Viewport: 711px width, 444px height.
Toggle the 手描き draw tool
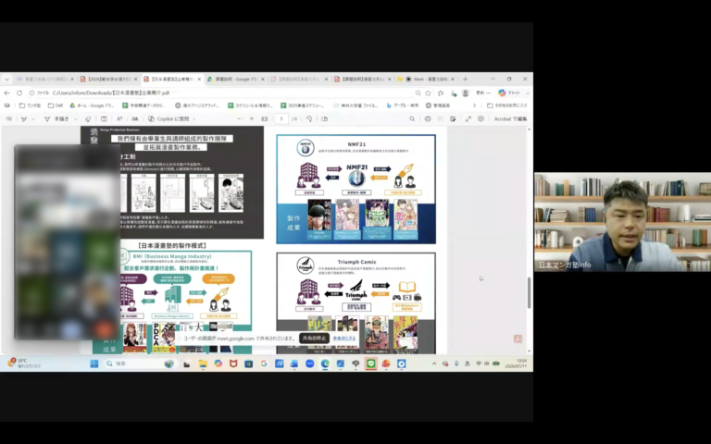click(57, 118)
